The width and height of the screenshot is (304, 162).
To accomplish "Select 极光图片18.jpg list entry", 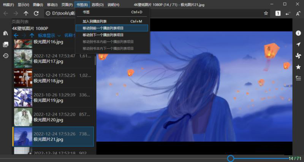I will point(54,78).
